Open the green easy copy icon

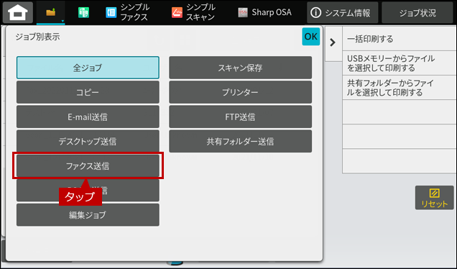[x=83, y=12]
